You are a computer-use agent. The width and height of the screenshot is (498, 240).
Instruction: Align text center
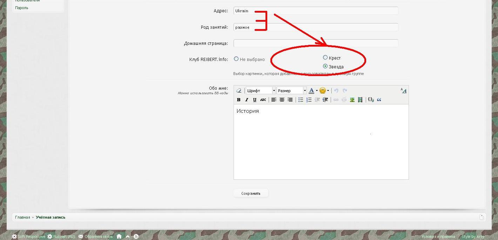[282, 100]
